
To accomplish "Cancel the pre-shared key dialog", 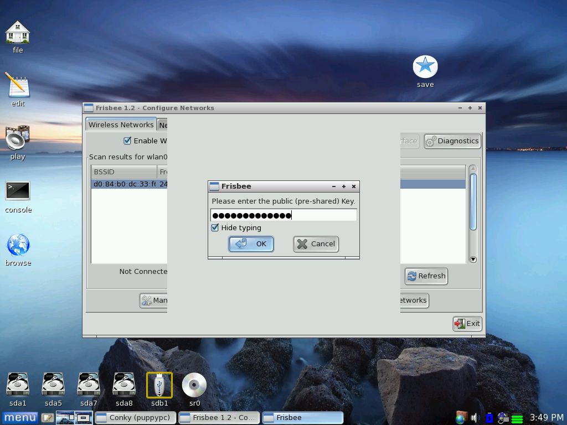I will 316,243.
